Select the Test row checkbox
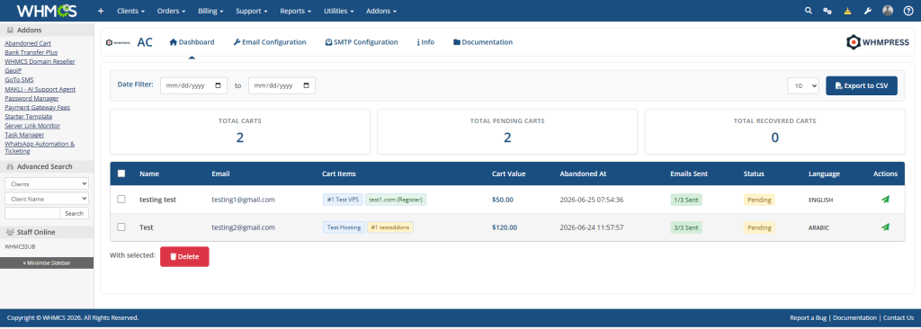921x329 pixels. 121,227
